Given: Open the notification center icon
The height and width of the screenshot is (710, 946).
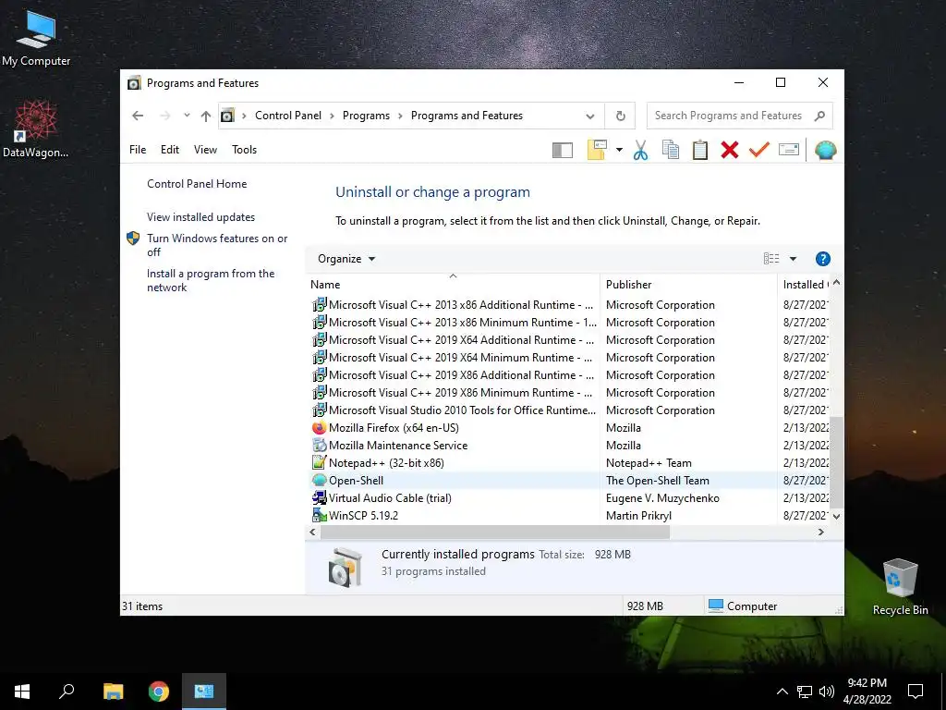Looking at the screenshot, I should pyautogui.click(x=916, y=692).
